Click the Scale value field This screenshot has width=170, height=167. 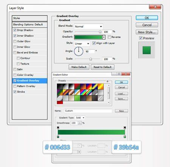coord(107,59)
